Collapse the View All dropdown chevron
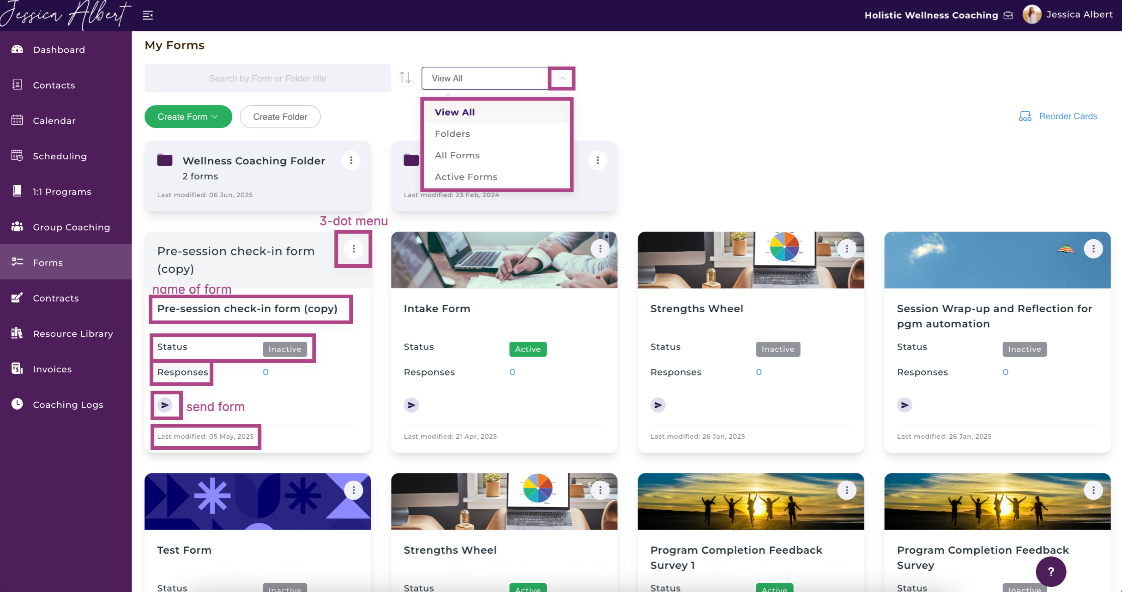 click(x=562, y=79)
